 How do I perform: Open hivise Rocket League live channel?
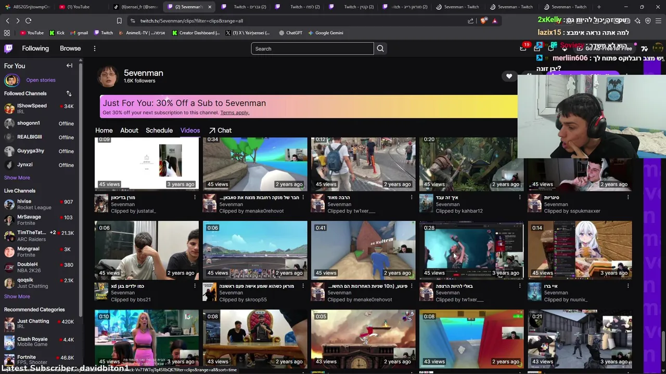tap(39, 204)
